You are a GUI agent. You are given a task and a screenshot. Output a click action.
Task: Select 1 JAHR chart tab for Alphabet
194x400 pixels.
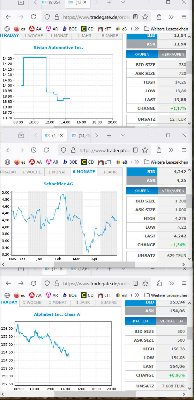[84, 302]
